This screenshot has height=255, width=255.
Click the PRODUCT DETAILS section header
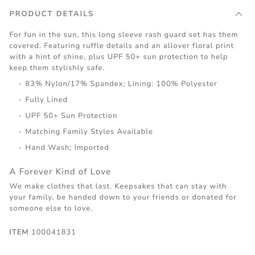coord(52,14)
